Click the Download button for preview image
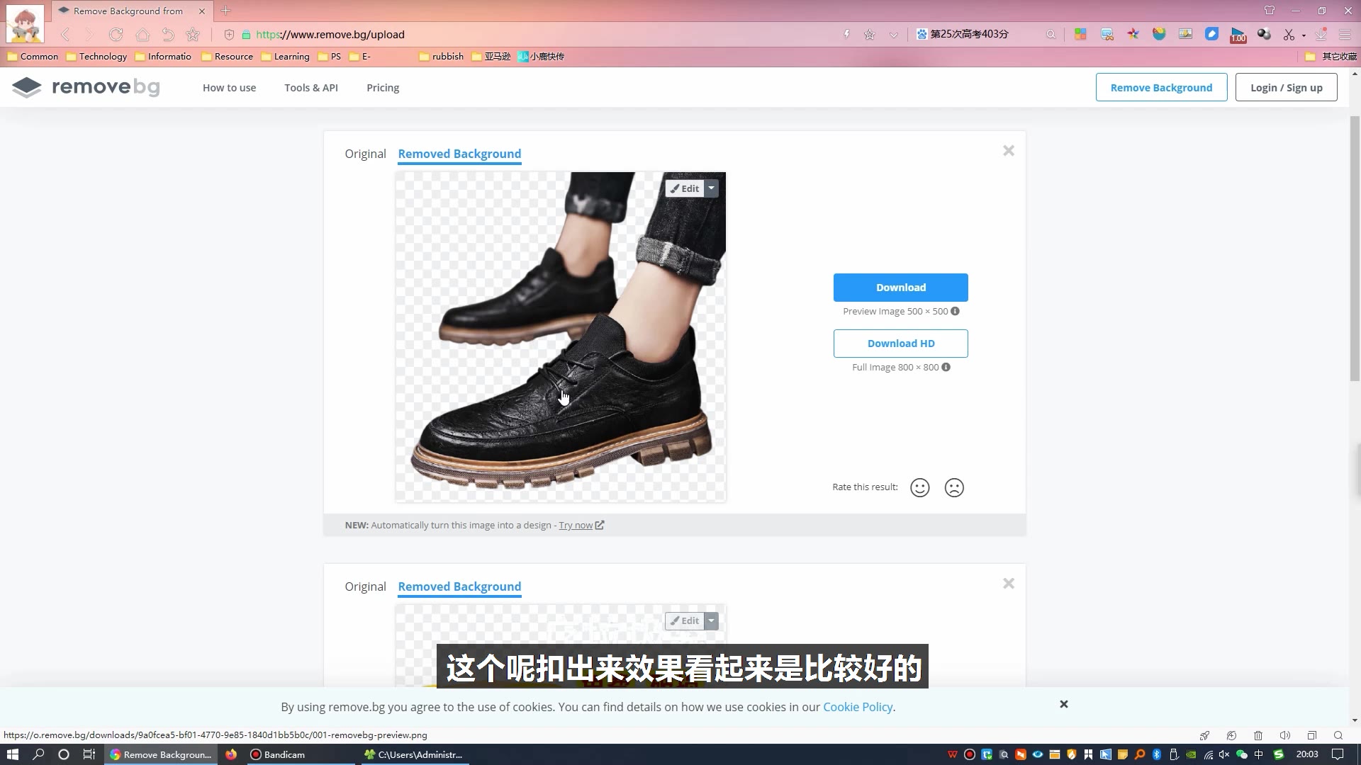 click(901, 287)
